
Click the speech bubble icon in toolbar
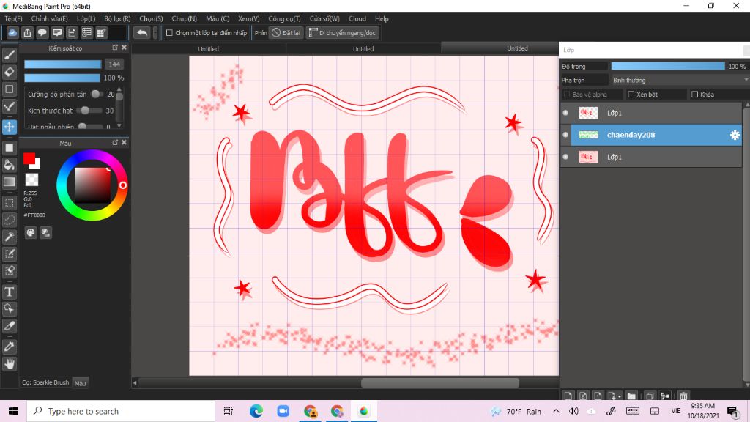point(42,32)
